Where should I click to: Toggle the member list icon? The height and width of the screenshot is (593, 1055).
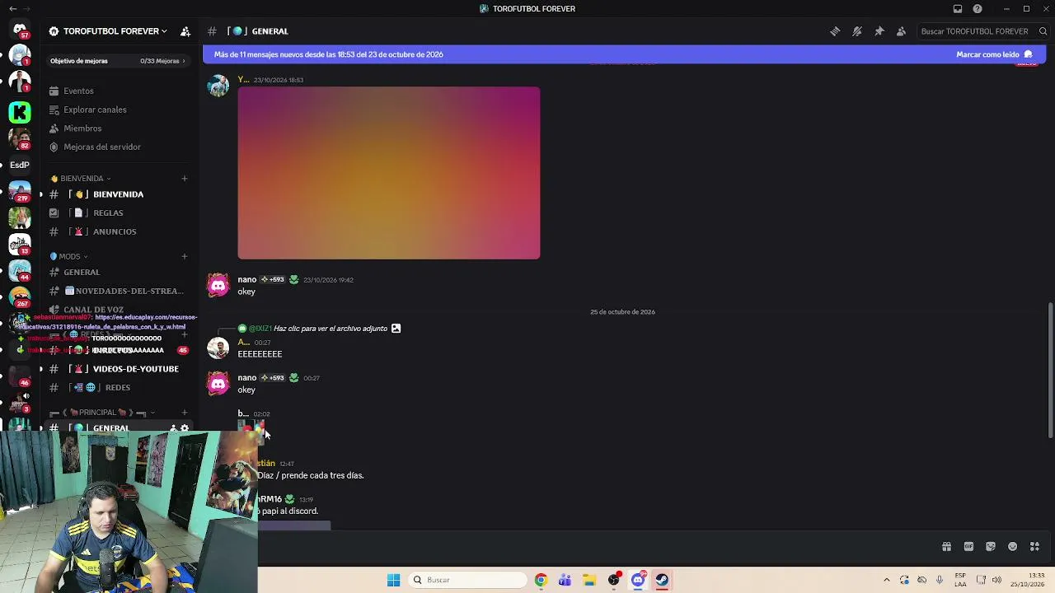click(x=901, y=31)
